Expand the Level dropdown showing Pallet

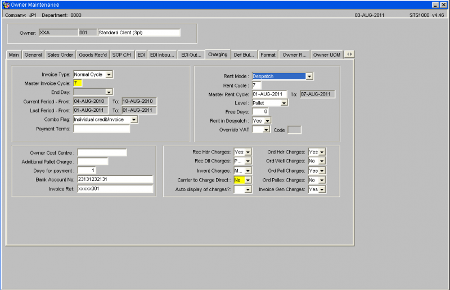(x=284, y=103)
